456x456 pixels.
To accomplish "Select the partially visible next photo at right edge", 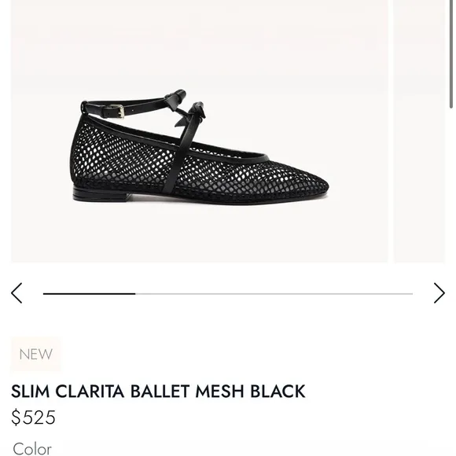I will (419, 131).
